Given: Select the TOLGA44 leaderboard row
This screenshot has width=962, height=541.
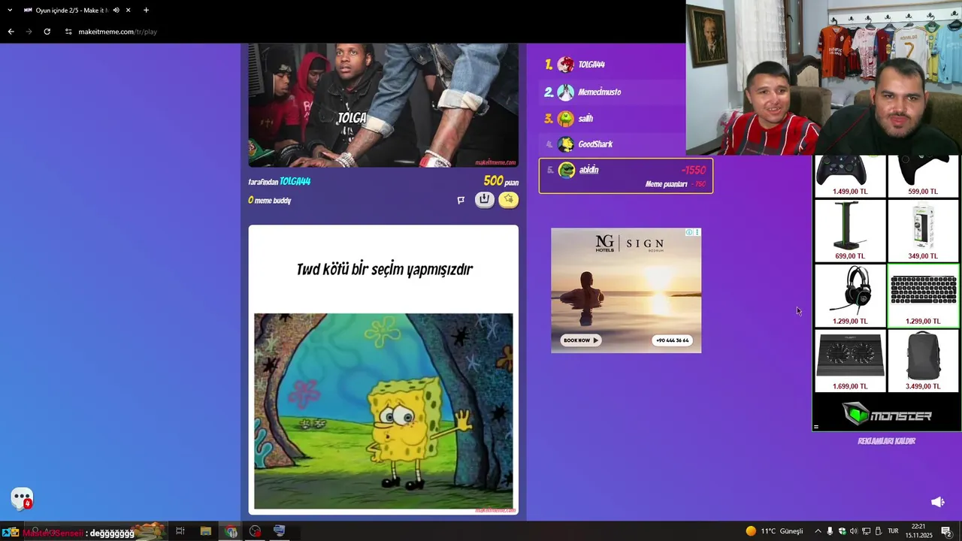Looking at the screenshot, I should pos(613,65).
